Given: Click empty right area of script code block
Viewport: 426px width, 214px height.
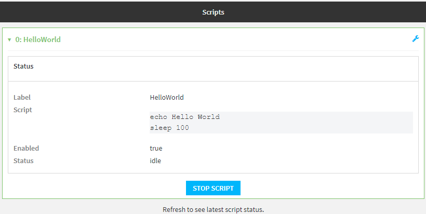Looking at the screenshot, I should (x=322, y=123).
